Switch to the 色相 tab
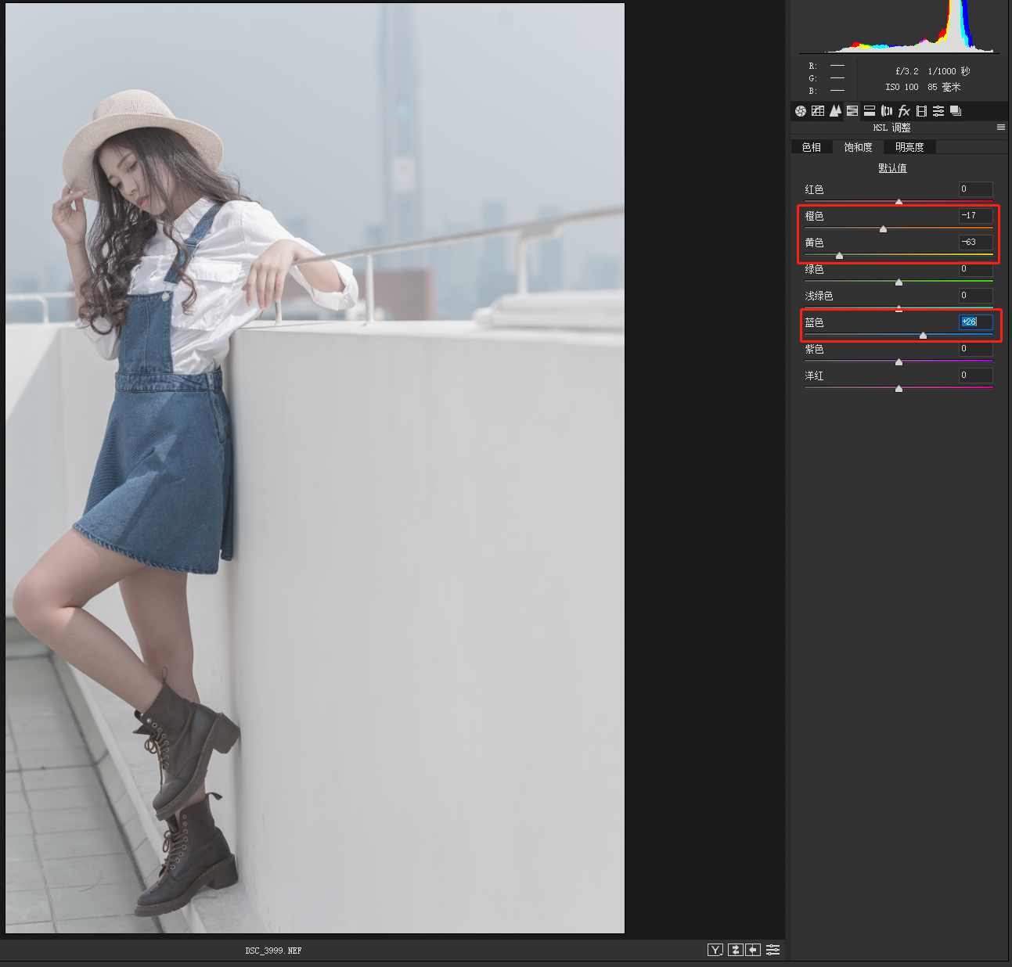The height and width of the screenshot is (967, 1012). pos(812,147)
